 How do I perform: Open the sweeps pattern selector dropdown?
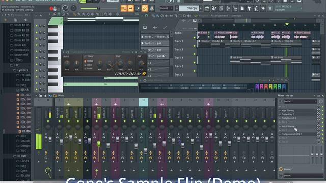pyautogui.click(x=189, y=8)
